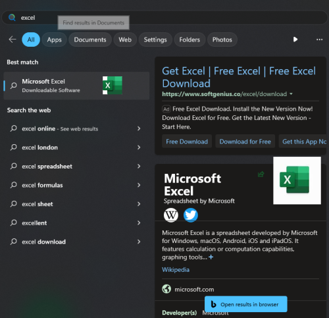Click the Bing logo in Open results button
This screenshot has width=329, height=318.
pos(213,304)
